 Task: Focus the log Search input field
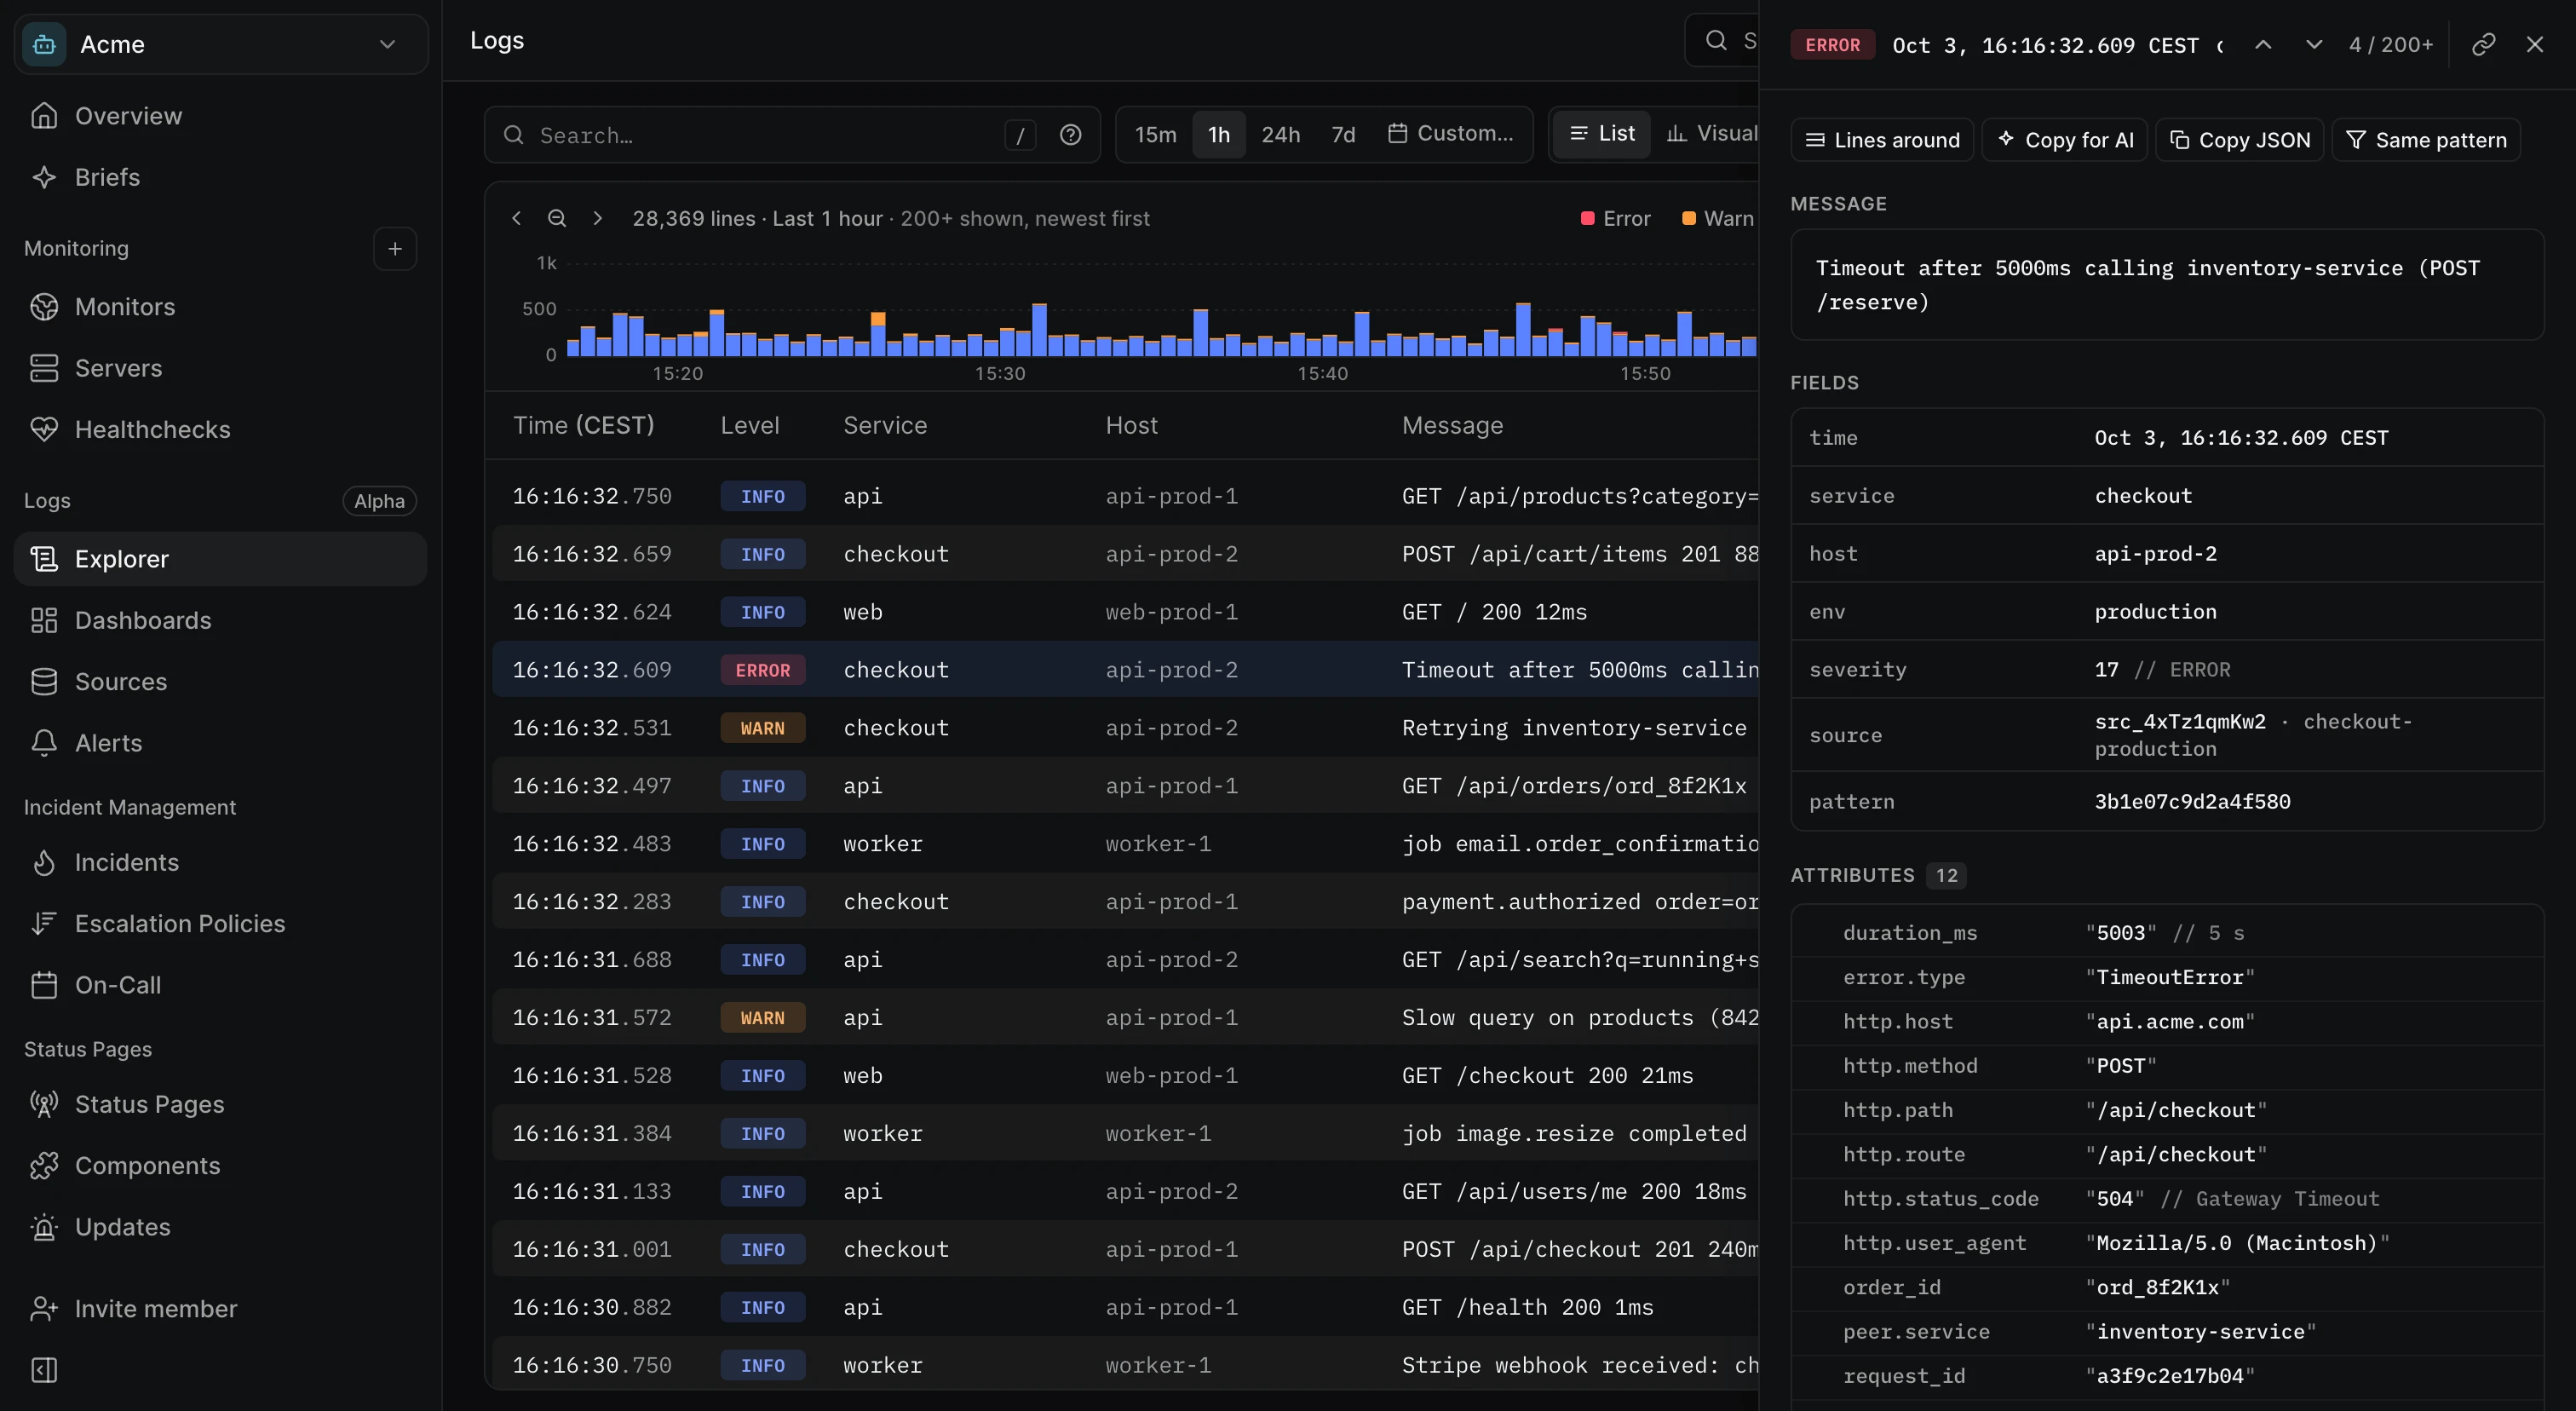(792, 135)
